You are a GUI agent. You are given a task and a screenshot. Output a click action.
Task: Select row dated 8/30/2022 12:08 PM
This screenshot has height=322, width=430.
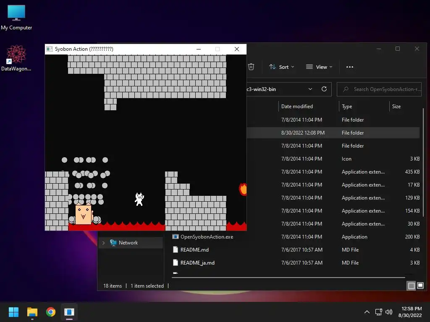(333, 133)
